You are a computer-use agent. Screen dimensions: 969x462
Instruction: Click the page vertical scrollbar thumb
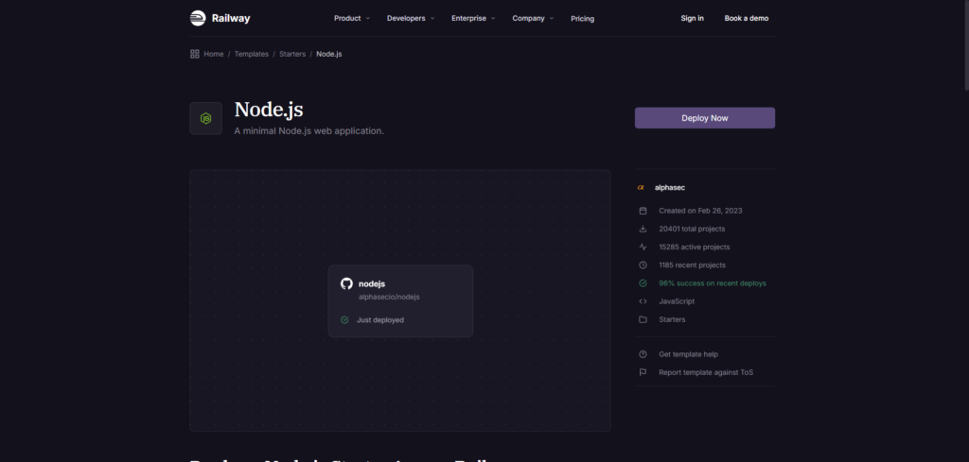(x=965, y=46)
